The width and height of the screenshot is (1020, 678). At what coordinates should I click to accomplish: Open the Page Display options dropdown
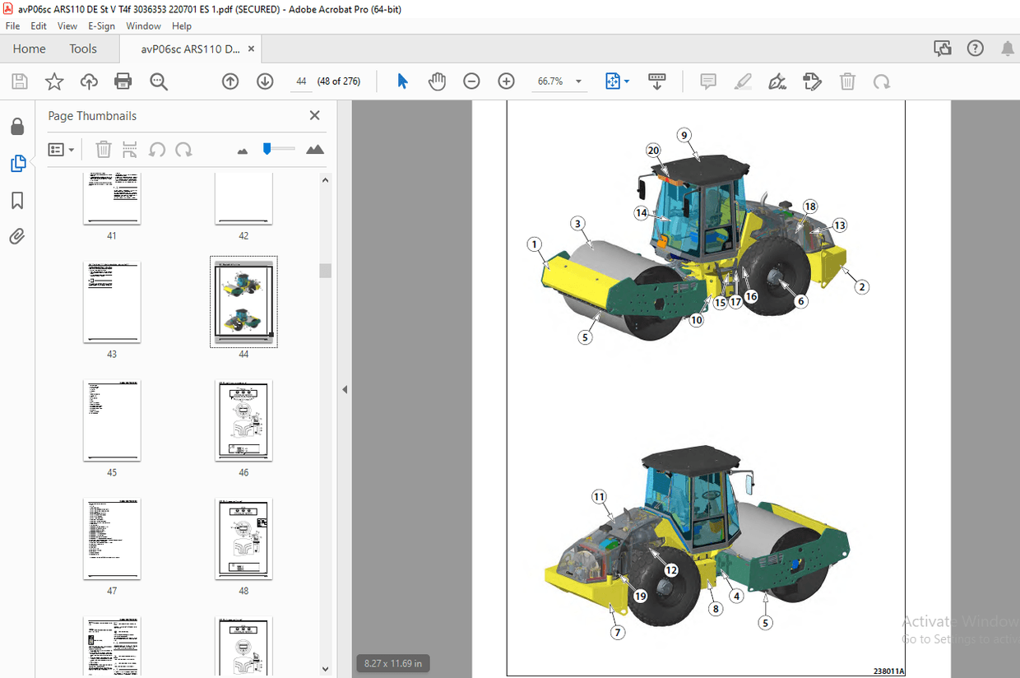(x=617, y=81)
